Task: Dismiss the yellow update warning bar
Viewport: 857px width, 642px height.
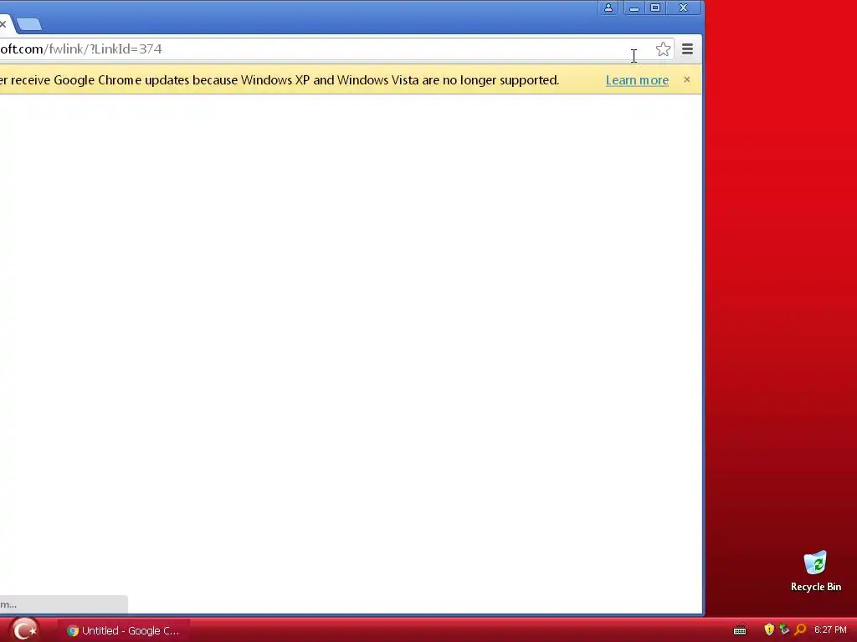Action: pos(686,79)
